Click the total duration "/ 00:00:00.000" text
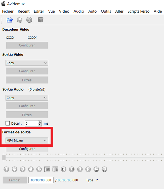The height and width of the screenshot is (189, 164). (x=67, y=180)
